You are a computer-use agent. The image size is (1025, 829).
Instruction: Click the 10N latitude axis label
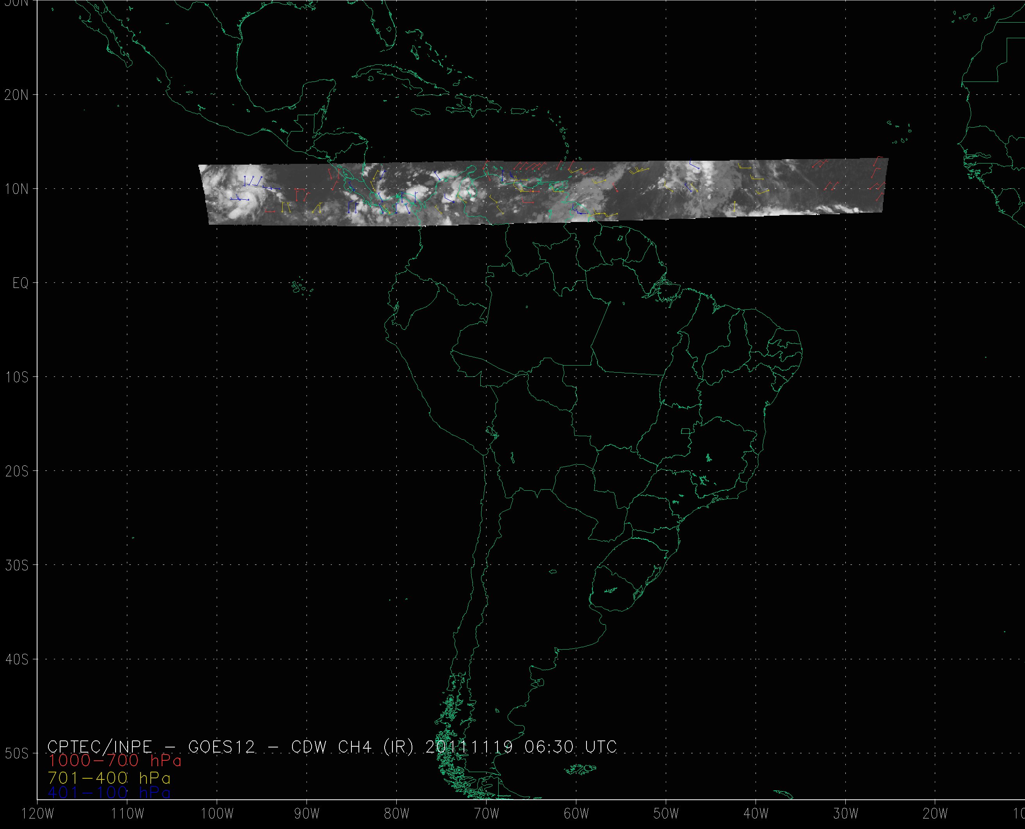(17, 189)
